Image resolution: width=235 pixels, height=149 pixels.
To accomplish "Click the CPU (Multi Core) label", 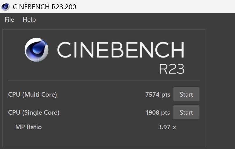I will (x=33, y=94).
